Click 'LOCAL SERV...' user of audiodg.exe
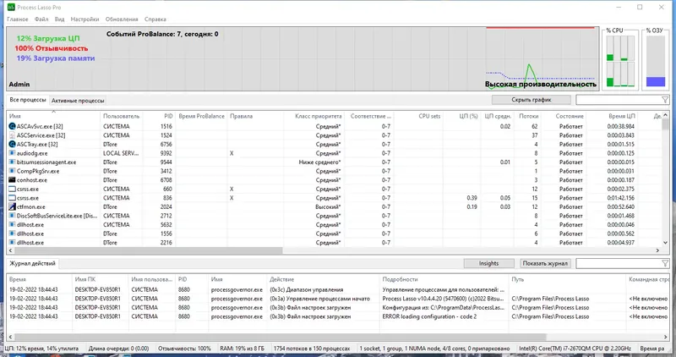Viewport: 676px width, 357px height. click(121, 153)
